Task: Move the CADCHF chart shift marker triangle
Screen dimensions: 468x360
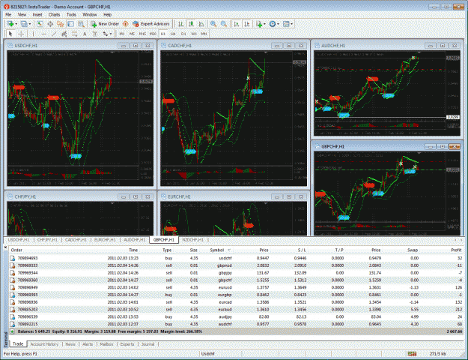Action: pos(266,52)
